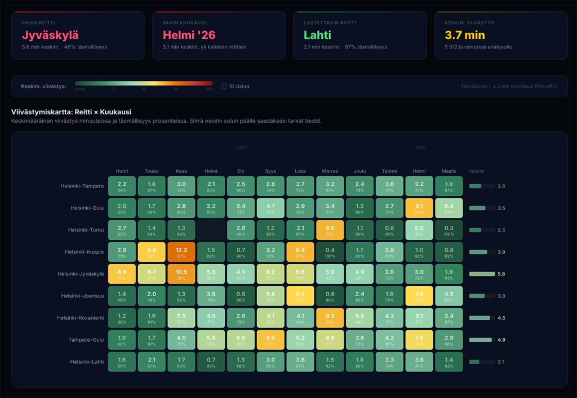Toggle the 'Ei dataa' legend box
Screen dimensions: 577x398
click(x=225, y=86)
